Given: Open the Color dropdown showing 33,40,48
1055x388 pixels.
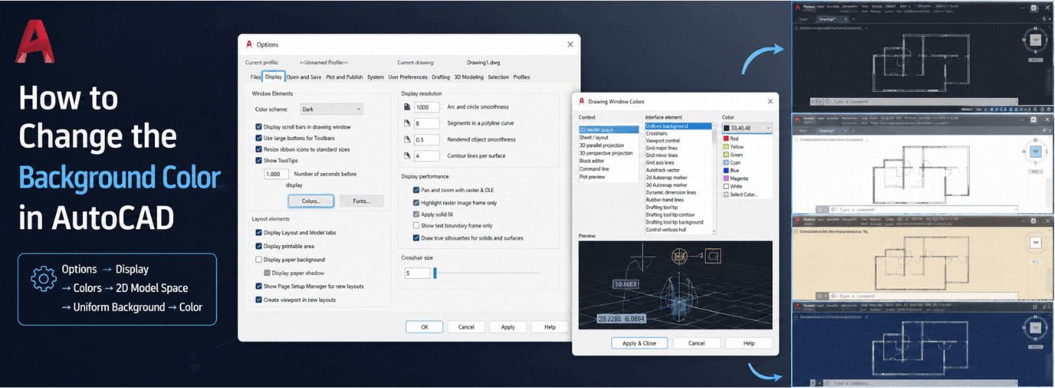Looking at the screenshot, I should point(747,127).
